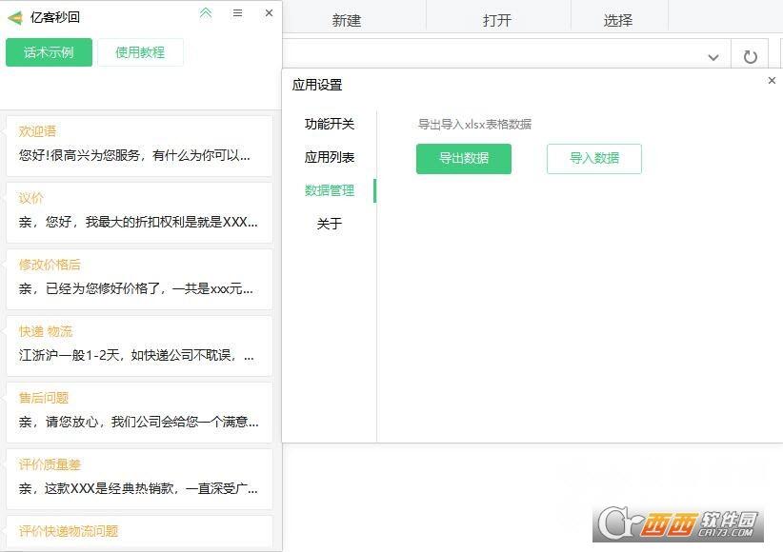Switch to 应用列表 settings tab
Screen dimensions: 783x552
click(330, 157)
